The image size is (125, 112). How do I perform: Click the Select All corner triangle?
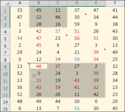pyautogui.click(x=7, y=4)
